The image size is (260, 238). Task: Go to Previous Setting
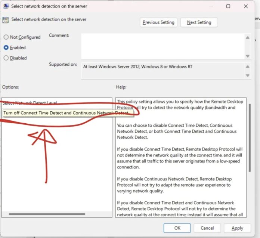point(158,22)
